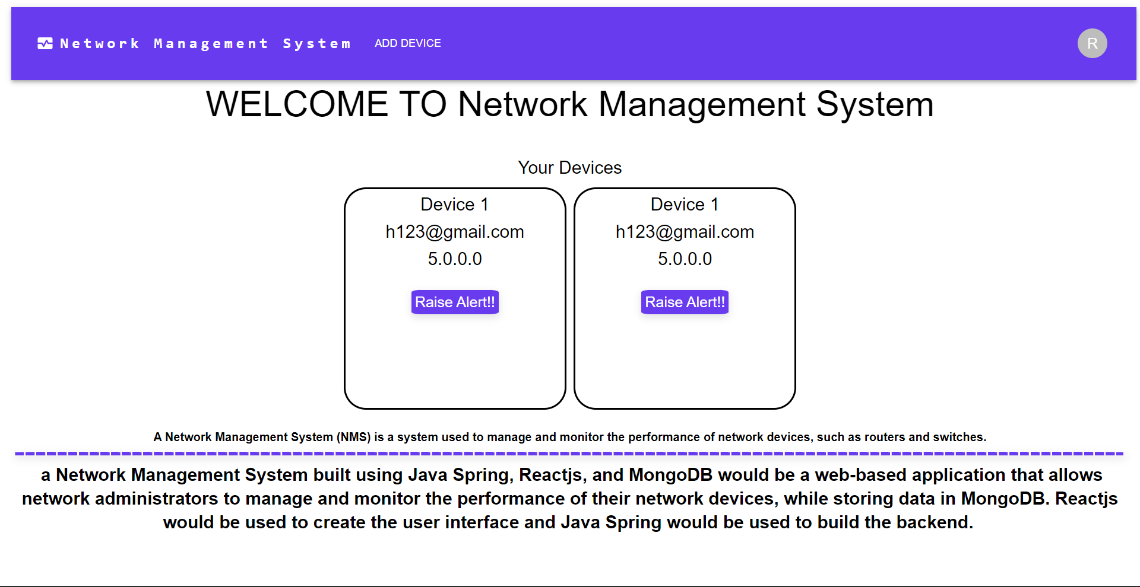Click the dashed purple divider line

pyautogui.click(x=569, y=454)
